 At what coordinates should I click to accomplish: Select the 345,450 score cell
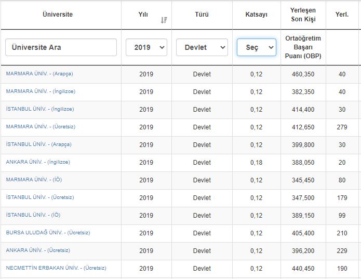pos(303,180)
